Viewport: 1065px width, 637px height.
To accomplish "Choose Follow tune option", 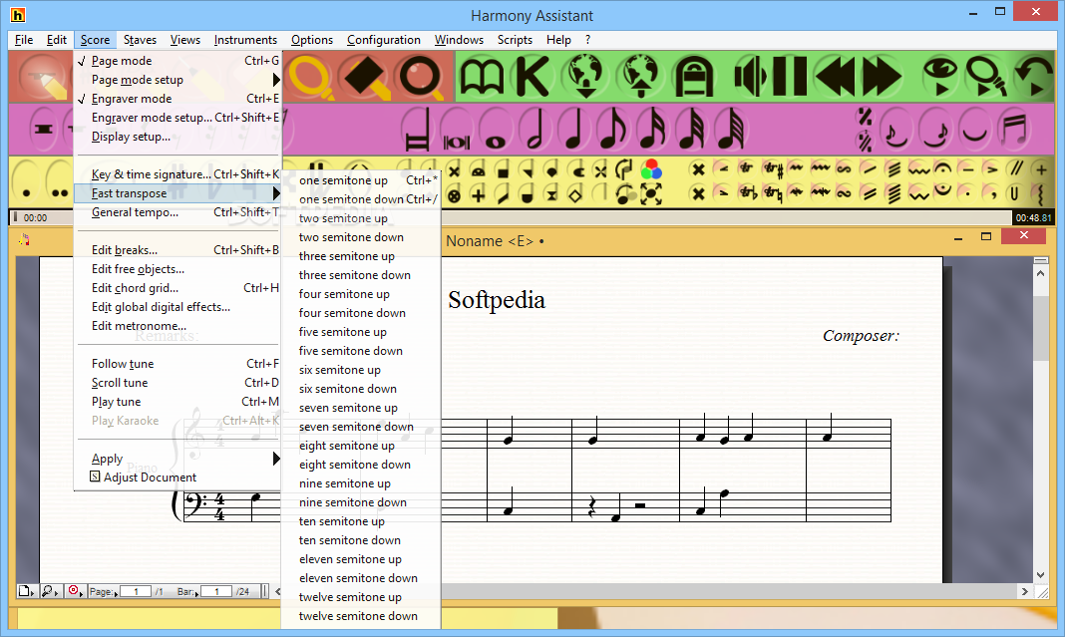I will [x=177, y=364].
